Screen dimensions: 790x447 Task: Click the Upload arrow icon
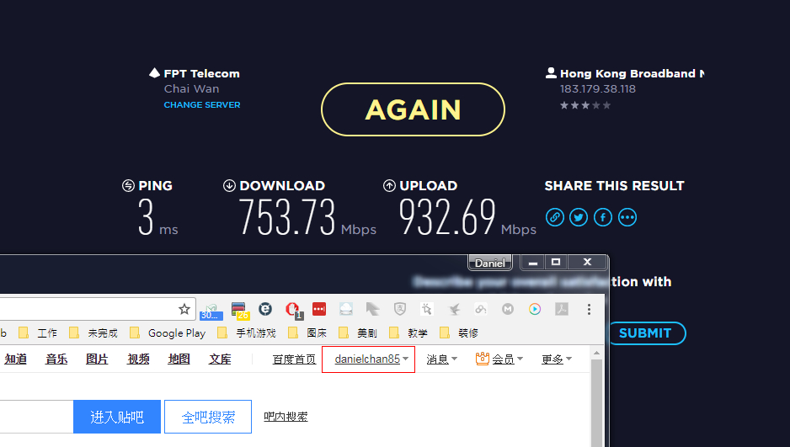click(x=389, y=186)
